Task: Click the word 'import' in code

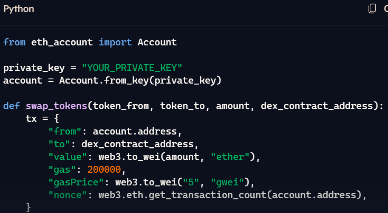Action: pyautogui.click(x=115, y=42)
